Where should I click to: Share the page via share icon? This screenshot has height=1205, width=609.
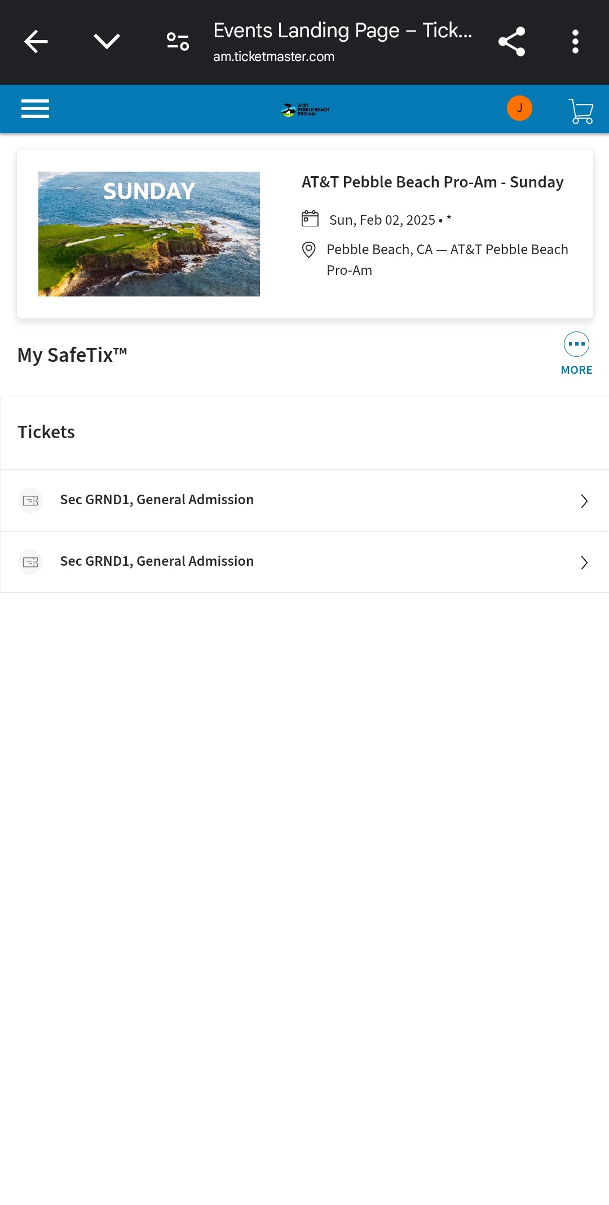511,42
